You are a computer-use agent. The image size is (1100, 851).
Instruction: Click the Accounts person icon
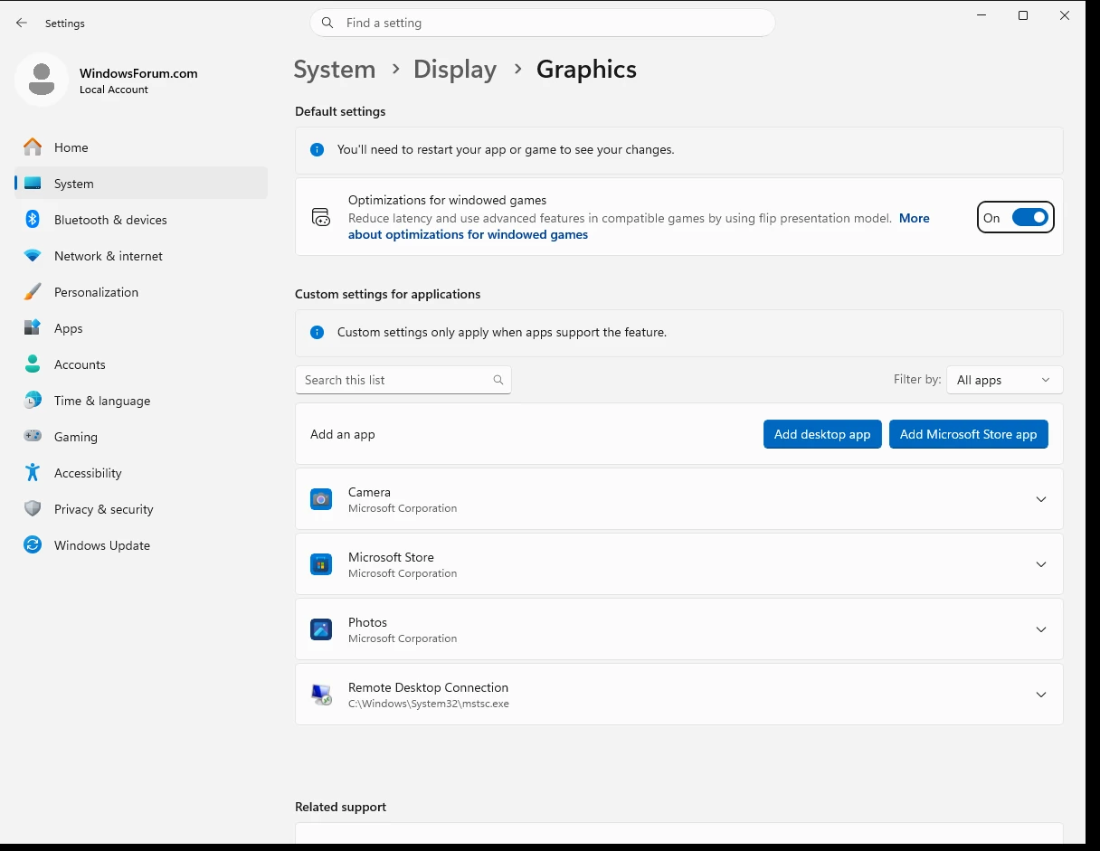(x=33, y=364)
